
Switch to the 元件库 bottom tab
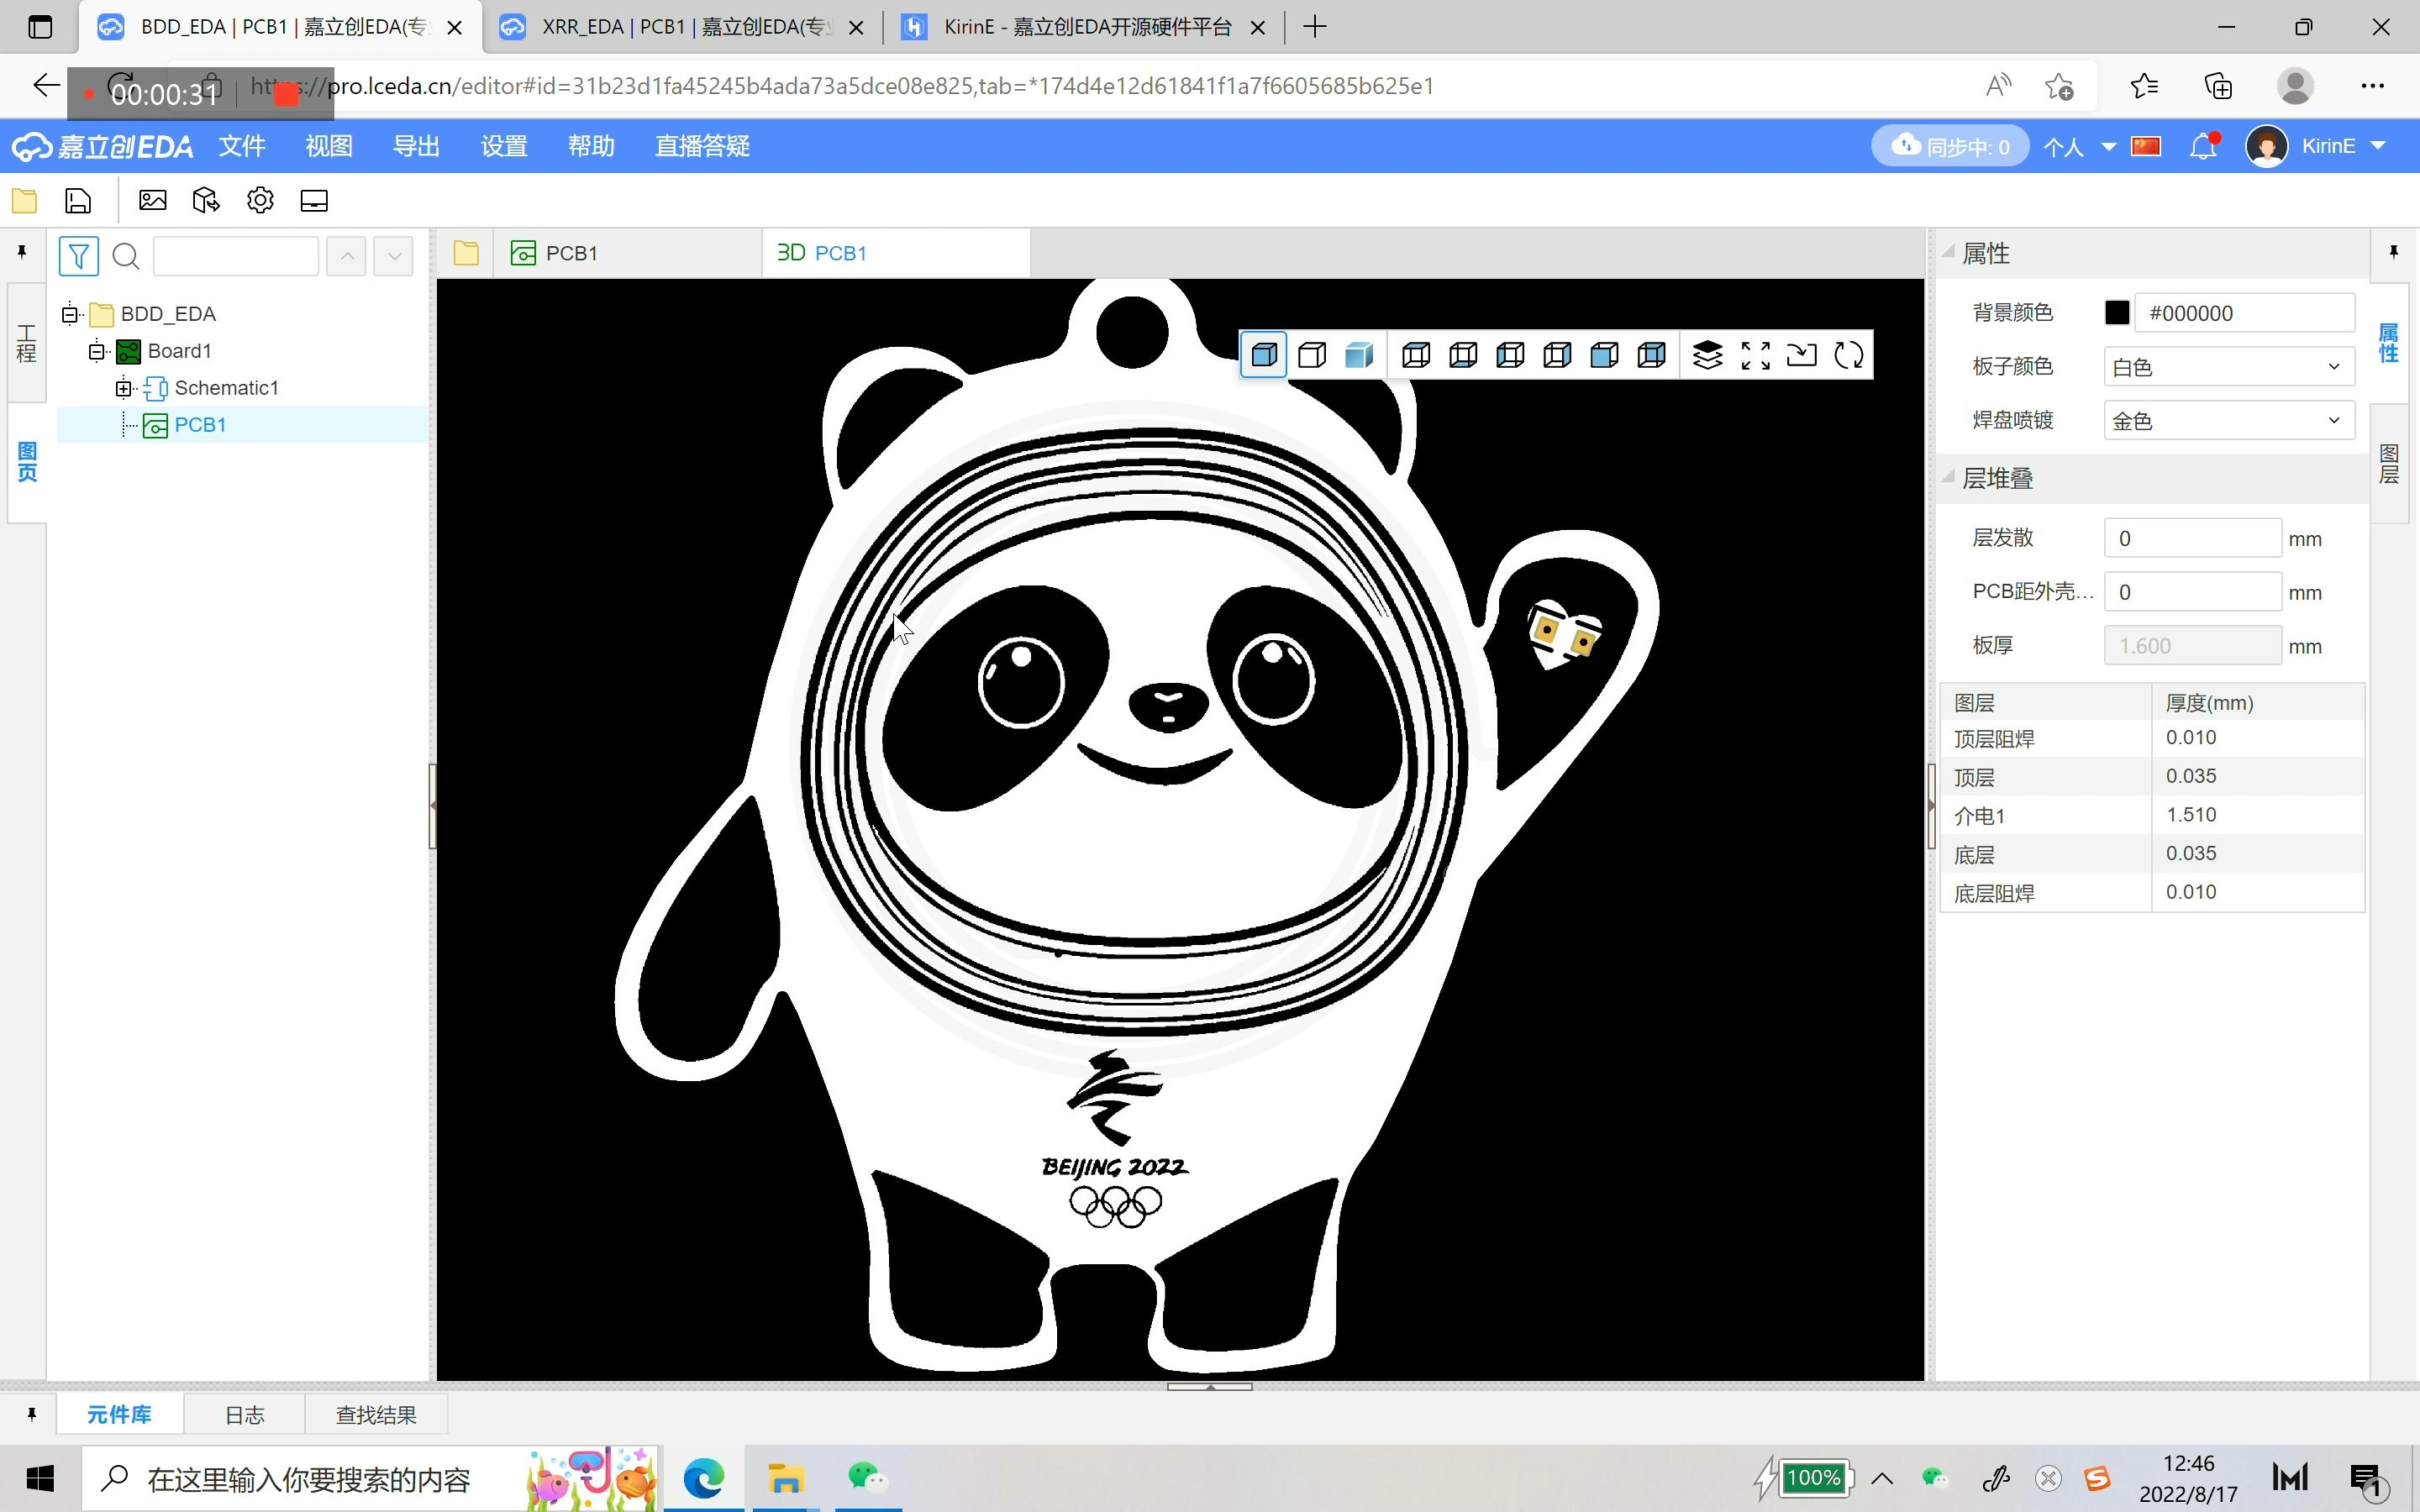119,1414
